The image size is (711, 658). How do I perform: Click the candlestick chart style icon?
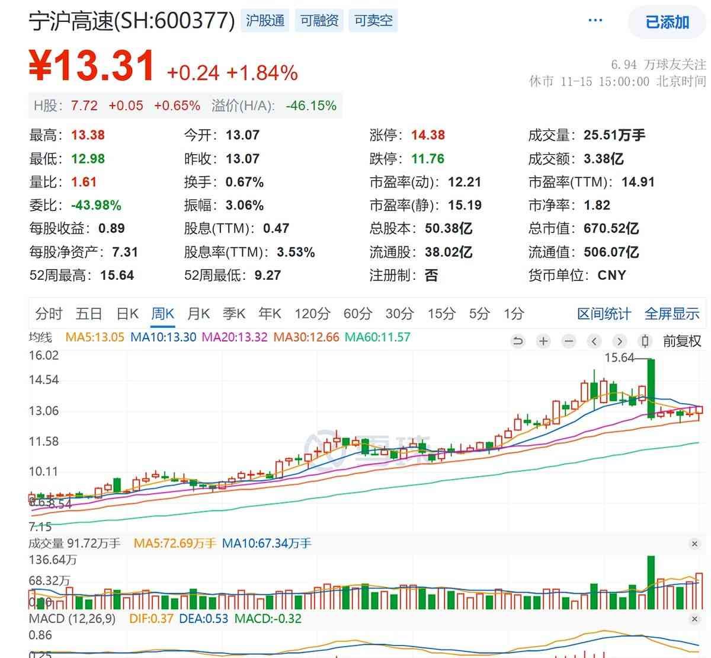[x=645, y=341]
